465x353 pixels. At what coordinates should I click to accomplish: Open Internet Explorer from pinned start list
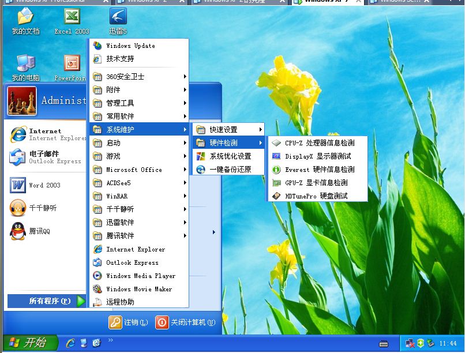(47, 134)
